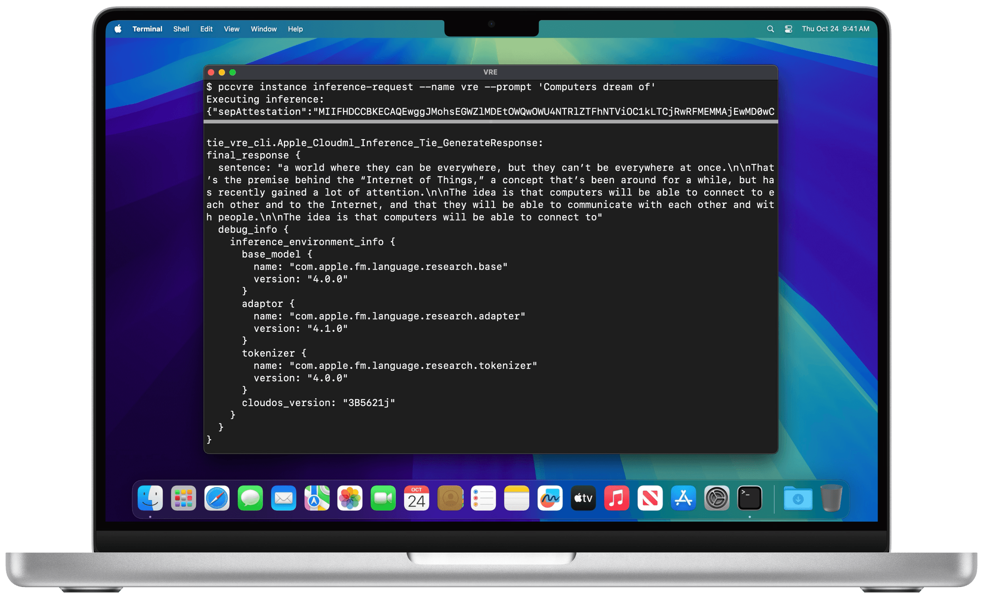
Task: Open the Shell menu
Action: (181, 29)
